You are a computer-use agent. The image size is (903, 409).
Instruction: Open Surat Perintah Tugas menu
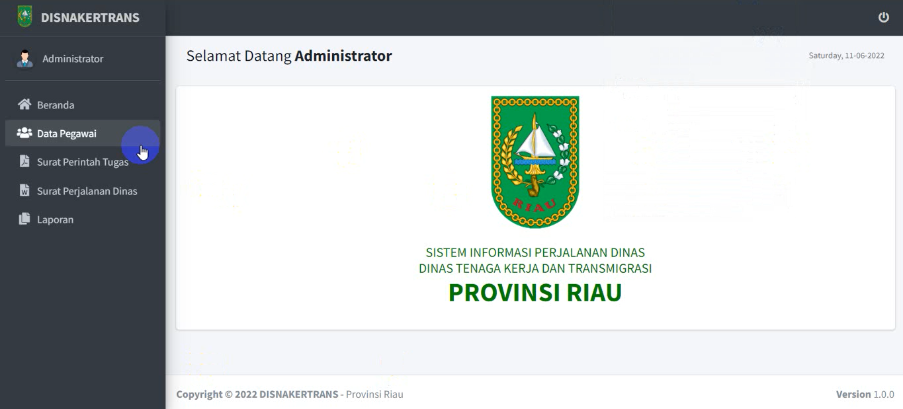[x=83, y=162]
